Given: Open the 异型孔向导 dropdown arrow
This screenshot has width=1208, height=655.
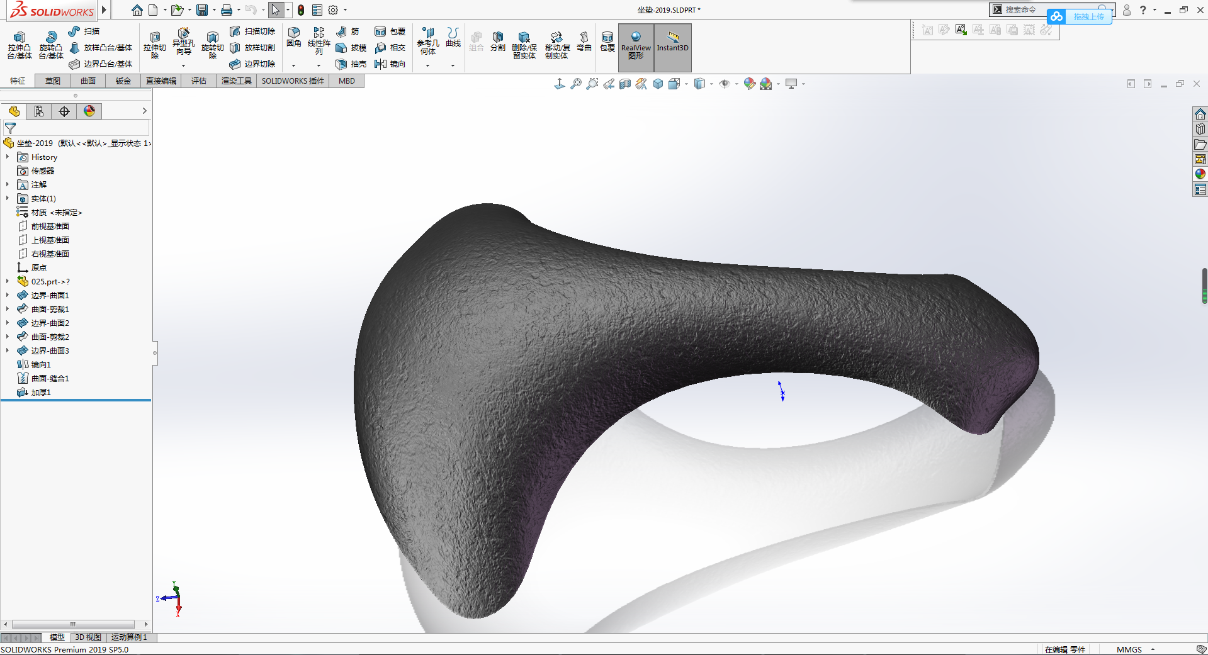Looking at the screenshot, I should pyautogui.click(x=183, y=65).
